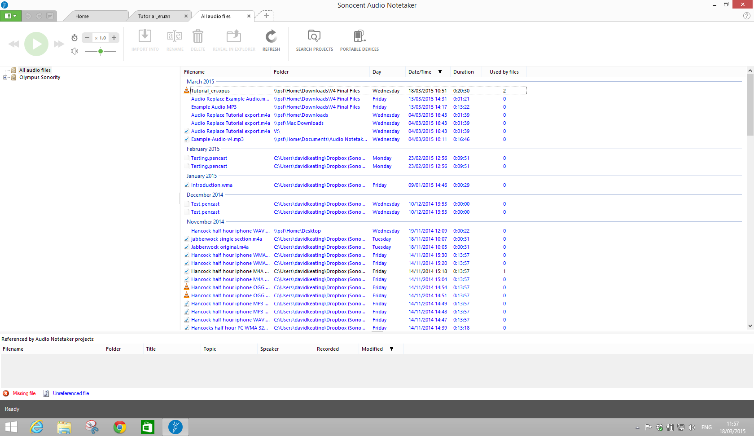Select the All audio files tab

[x=216, y=16]
